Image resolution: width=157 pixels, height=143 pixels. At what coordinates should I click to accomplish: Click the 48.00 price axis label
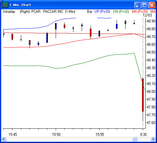pos(151,92)
